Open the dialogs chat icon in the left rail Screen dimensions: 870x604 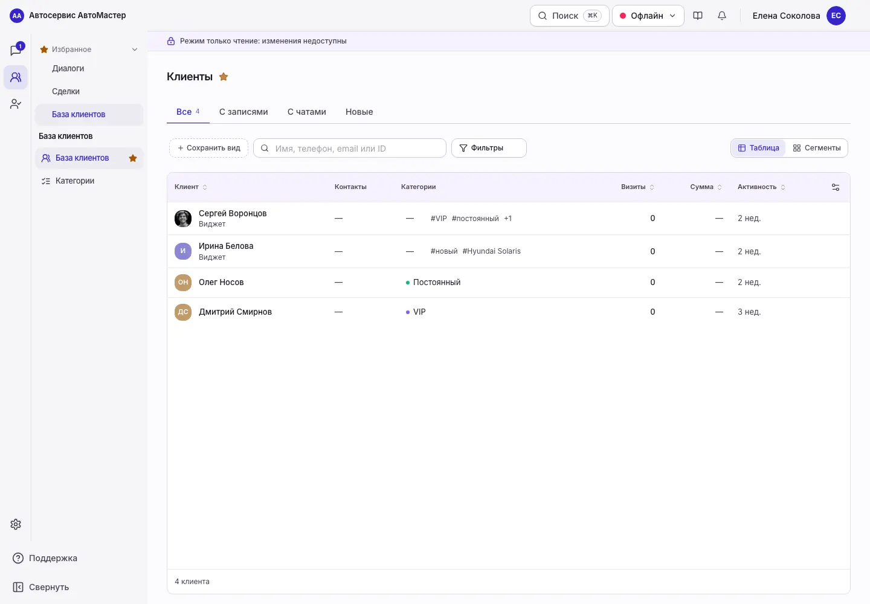tap(16, 50)
